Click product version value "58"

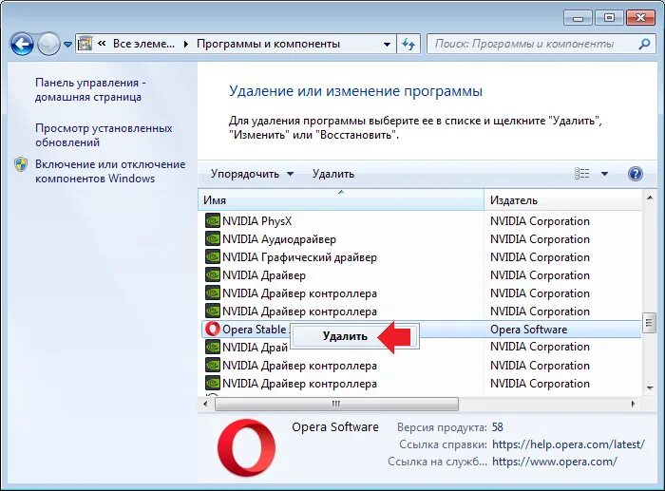pyautogui.click(x=498, y=427)
